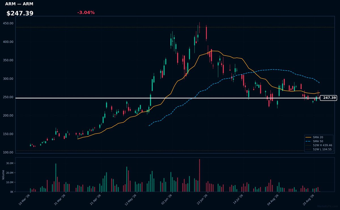This screenshot has height=210, width=340.
Task: Click the 0K volume axis label
Action: click(x=12, y=192)
